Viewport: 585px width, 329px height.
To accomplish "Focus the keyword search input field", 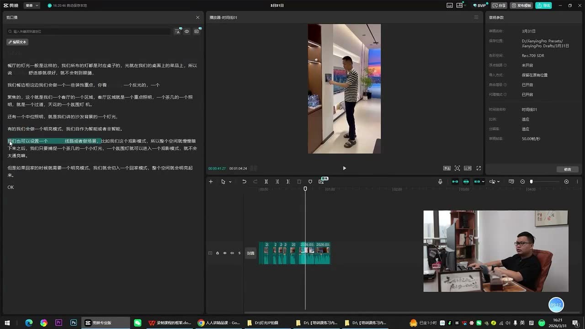I will (89, 32).
